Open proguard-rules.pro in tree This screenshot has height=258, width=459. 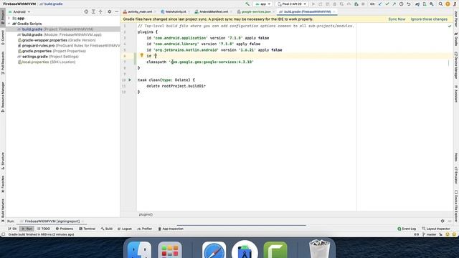click(x=69, y=46)
